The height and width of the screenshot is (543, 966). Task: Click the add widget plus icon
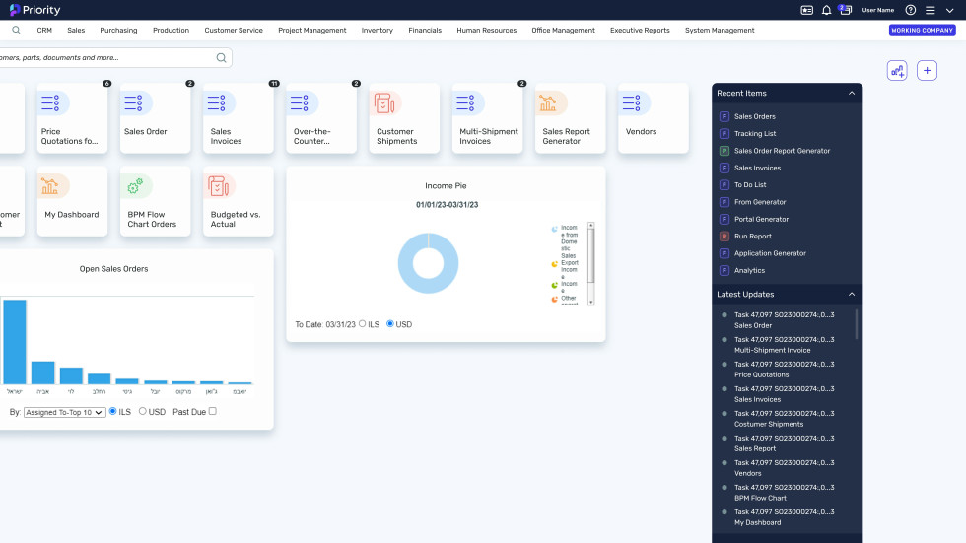coord(927,70)
